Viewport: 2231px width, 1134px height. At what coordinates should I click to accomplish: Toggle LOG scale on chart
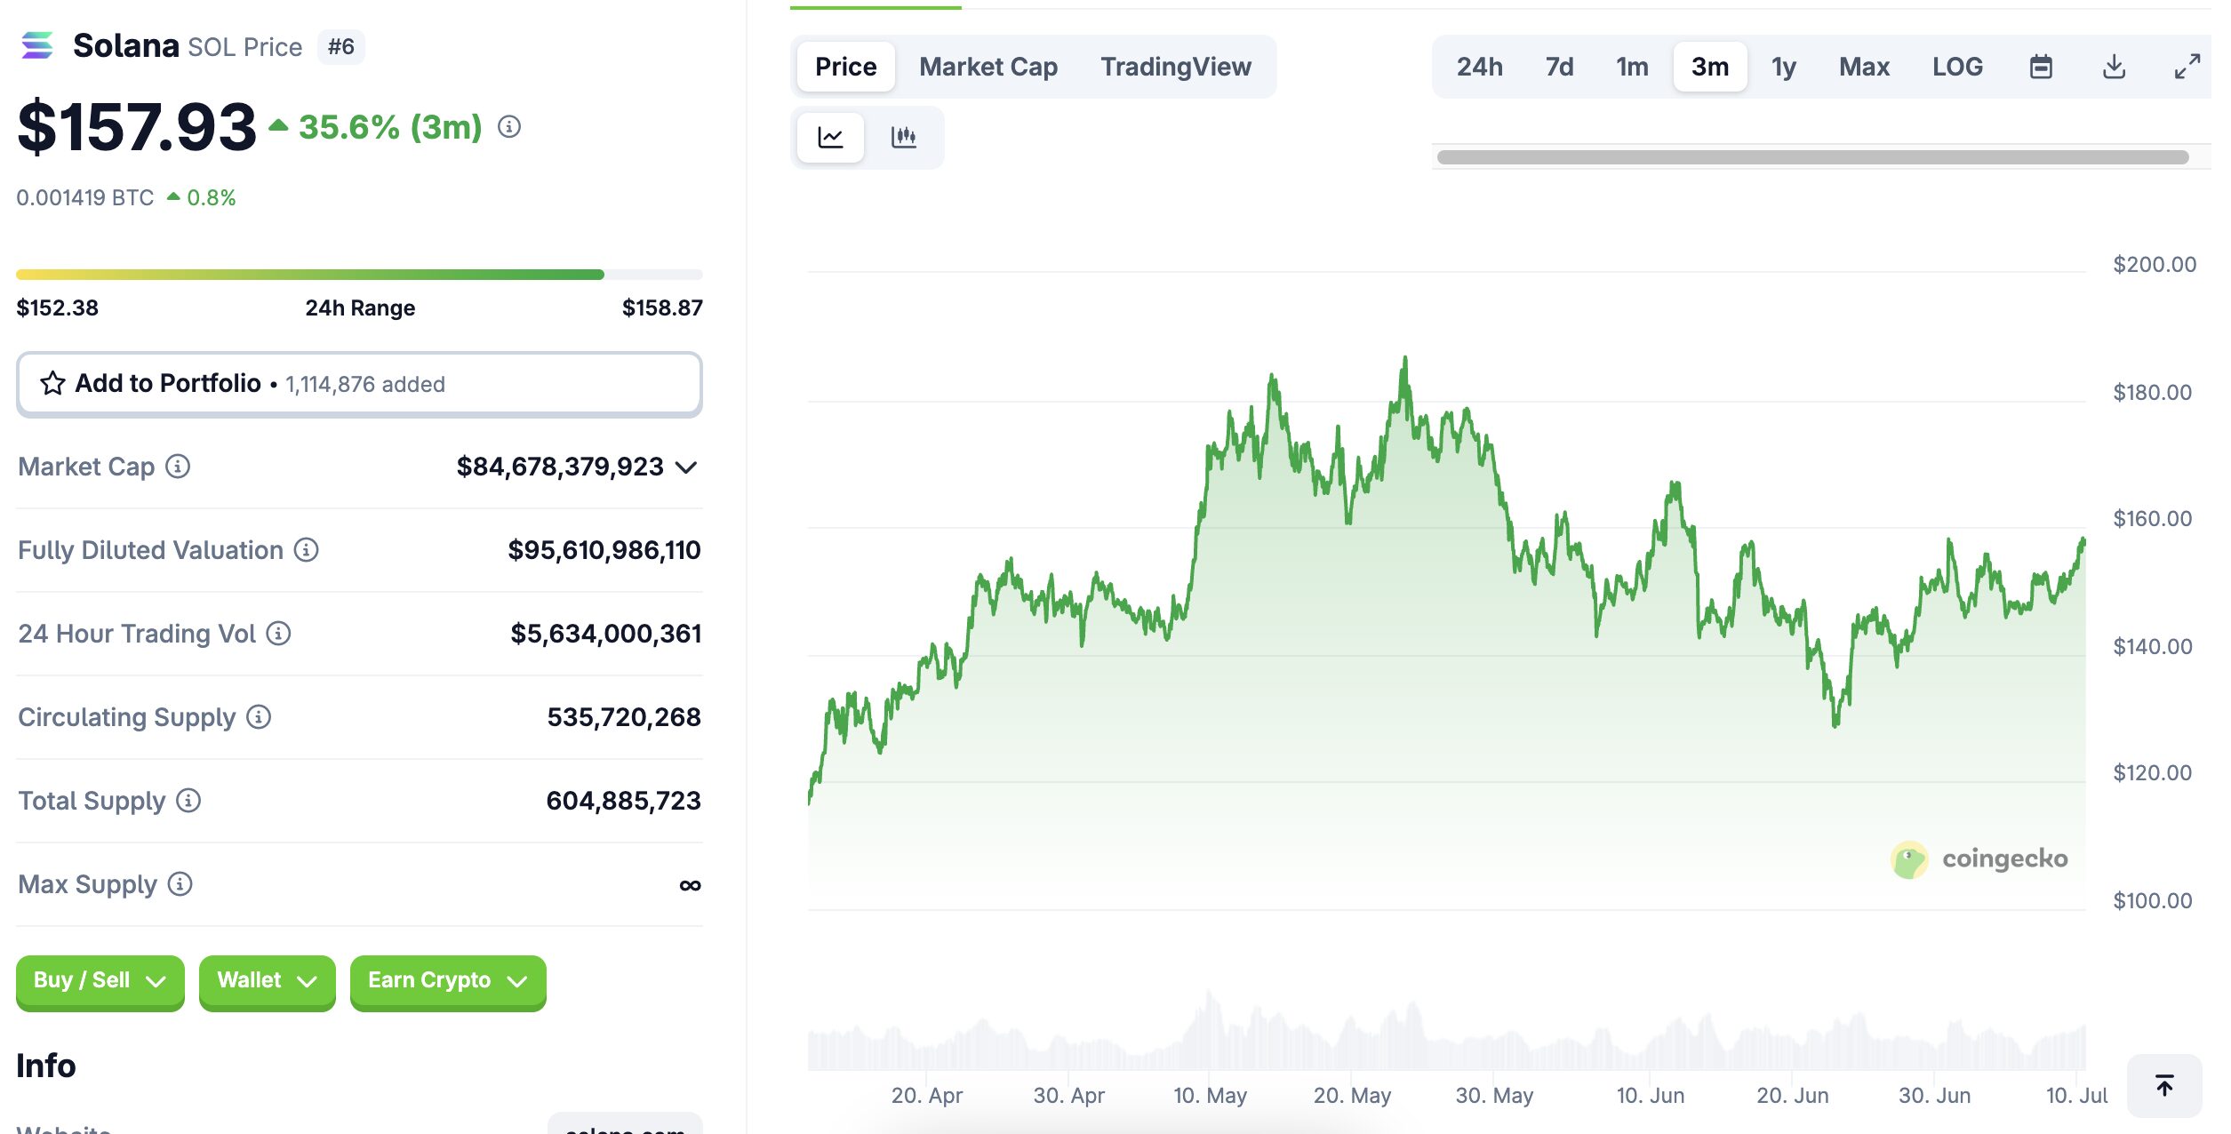point(1956,67)
